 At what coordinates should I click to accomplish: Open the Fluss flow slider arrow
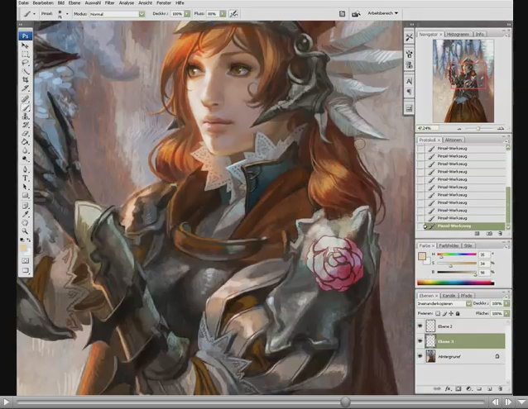(x=223, y=14)
